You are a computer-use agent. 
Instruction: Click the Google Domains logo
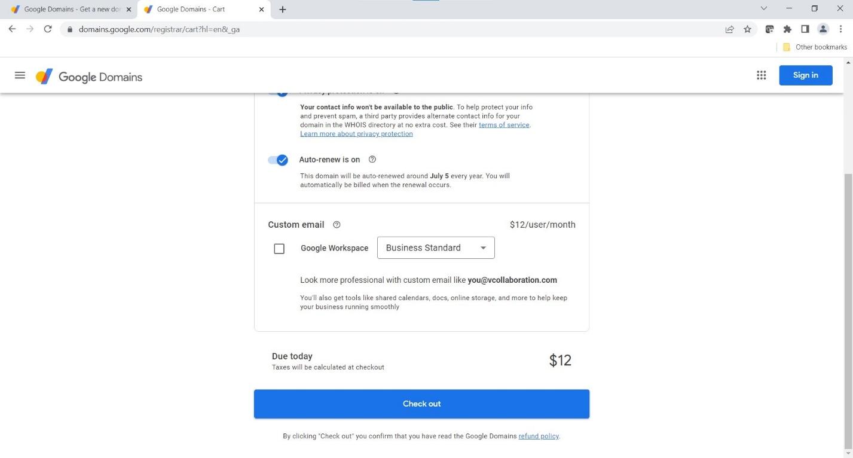(89, 77)
